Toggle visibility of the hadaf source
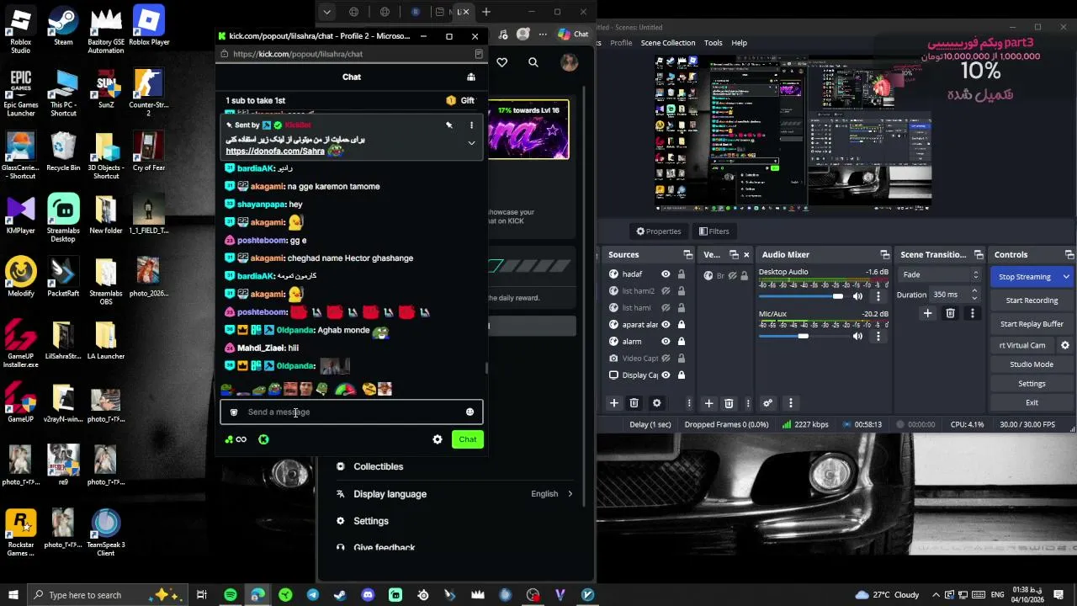This screenshot has height=606, width=1077. click(x=666, y=274)
